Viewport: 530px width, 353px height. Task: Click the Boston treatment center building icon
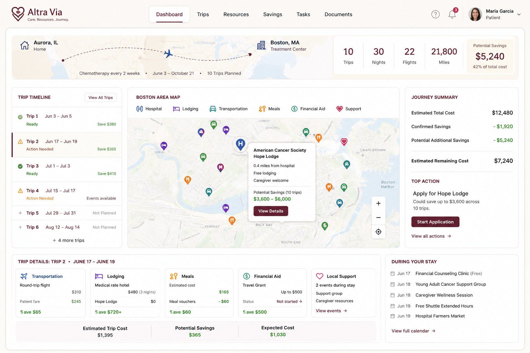(x=262, y=45)
